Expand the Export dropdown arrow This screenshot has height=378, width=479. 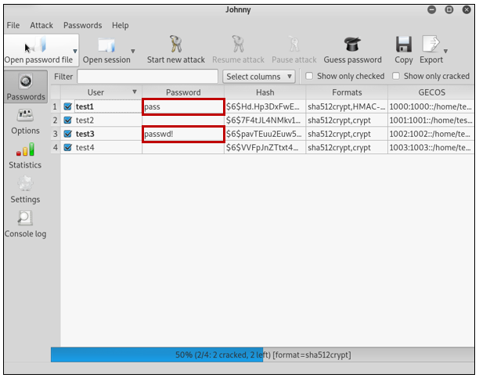[445, 51]
